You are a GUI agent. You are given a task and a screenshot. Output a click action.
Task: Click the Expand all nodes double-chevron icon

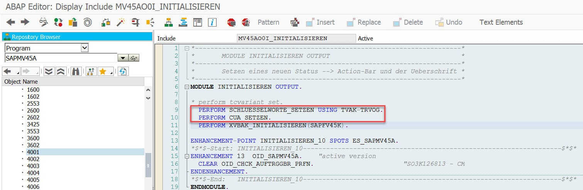[49, 71]
